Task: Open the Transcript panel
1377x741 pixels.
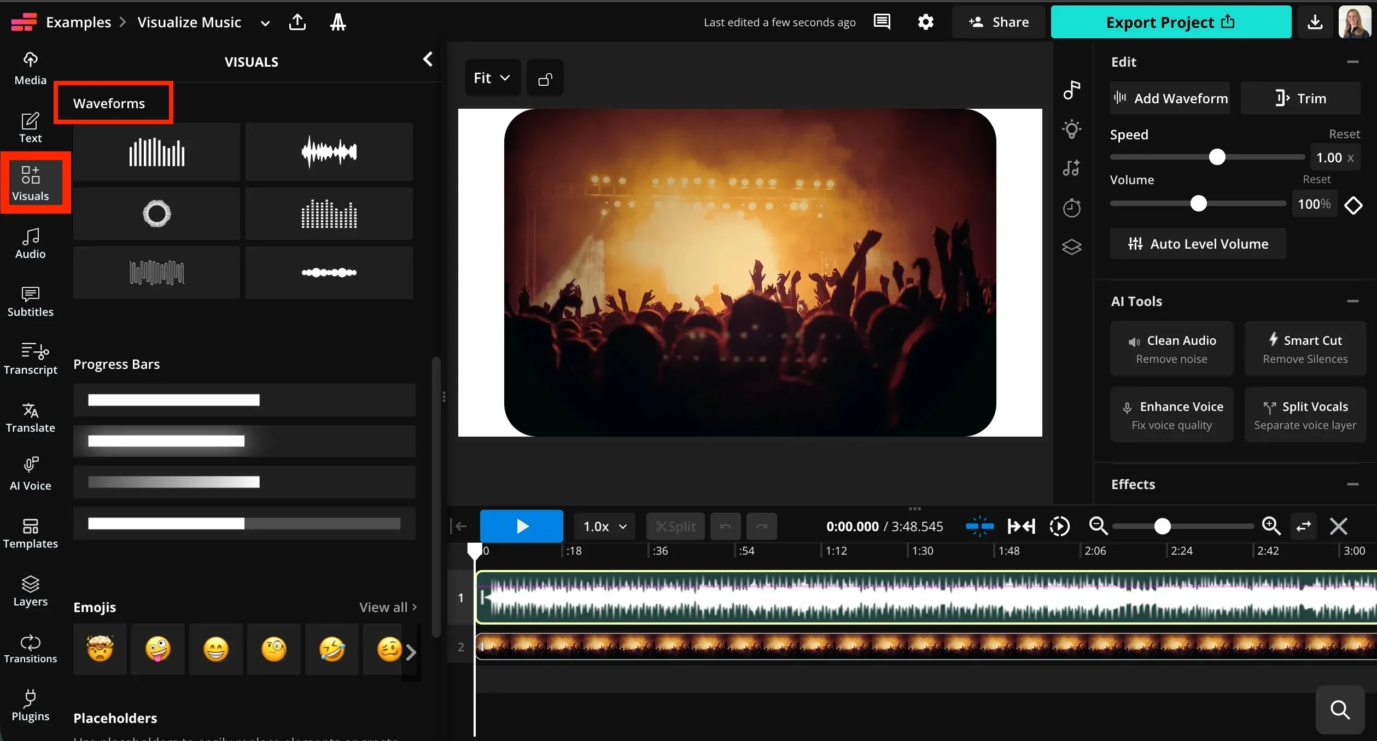Action: [x=30, y=359]
